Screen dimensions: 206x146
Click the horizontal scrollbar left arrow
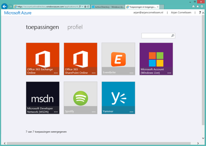coord(5,143)
